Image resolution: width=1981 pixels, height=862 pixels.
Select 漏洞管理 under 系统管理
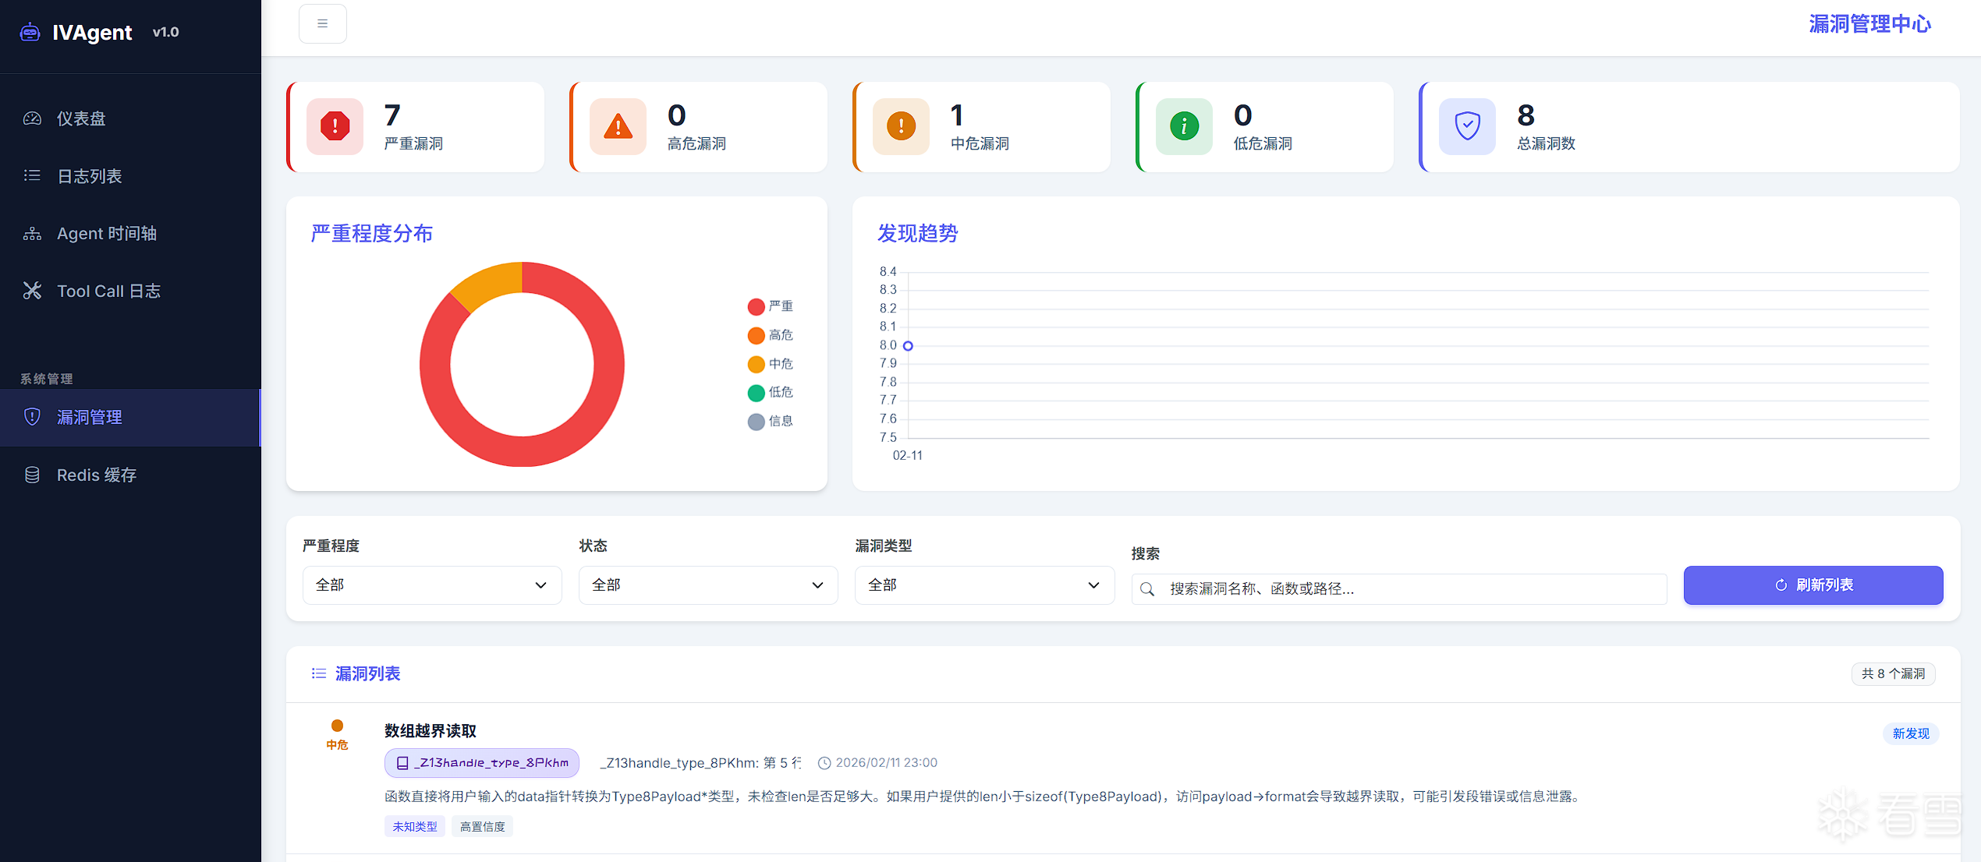[x=89, y=417]
